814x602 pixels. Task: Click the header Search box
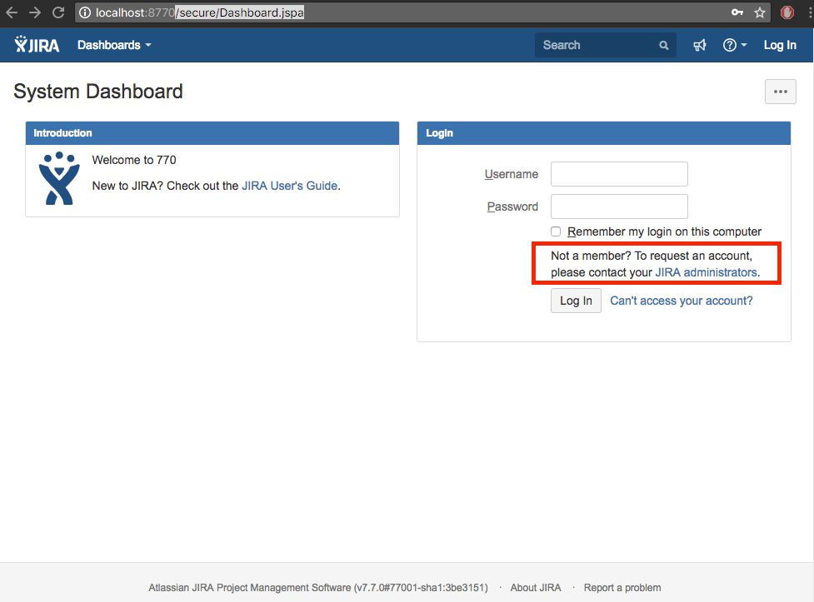point(606,45)
